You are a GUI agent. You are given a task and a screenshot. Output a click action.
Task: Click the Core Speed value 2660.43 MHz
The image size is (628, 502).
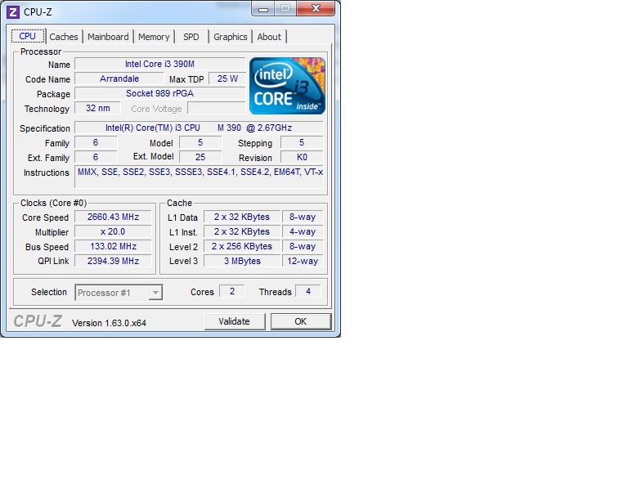(113, 217)
